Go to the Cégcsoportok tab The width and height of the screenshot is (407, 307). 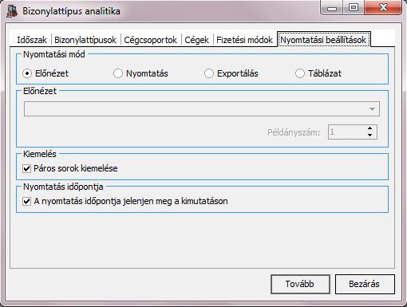click(x=150, y=40)
